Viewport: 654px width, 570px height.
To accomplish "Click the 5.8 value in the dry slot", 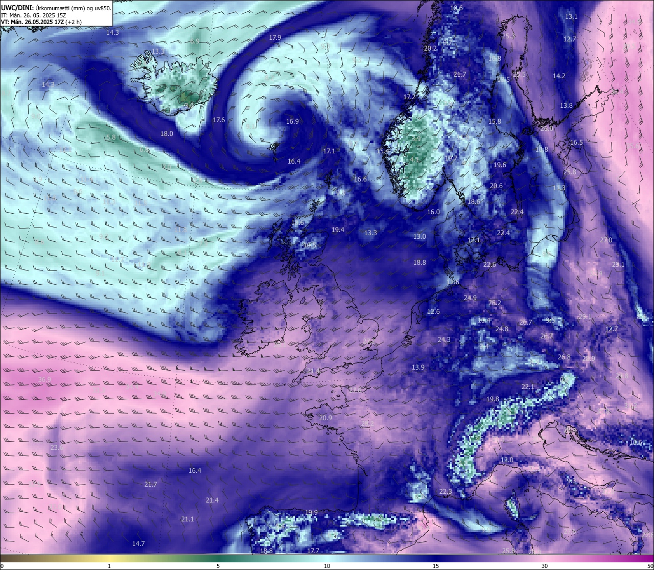I will click(111, 138).
